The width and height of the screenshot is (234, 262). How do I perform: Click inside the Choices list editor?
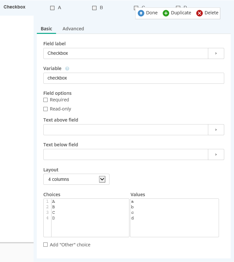pyautogui.click(x=90, y=218)
